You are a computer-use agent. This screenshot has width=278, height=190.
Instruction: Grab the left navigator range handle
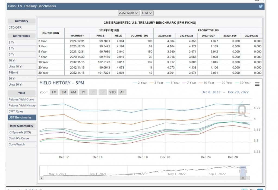(x=240, y=171)
